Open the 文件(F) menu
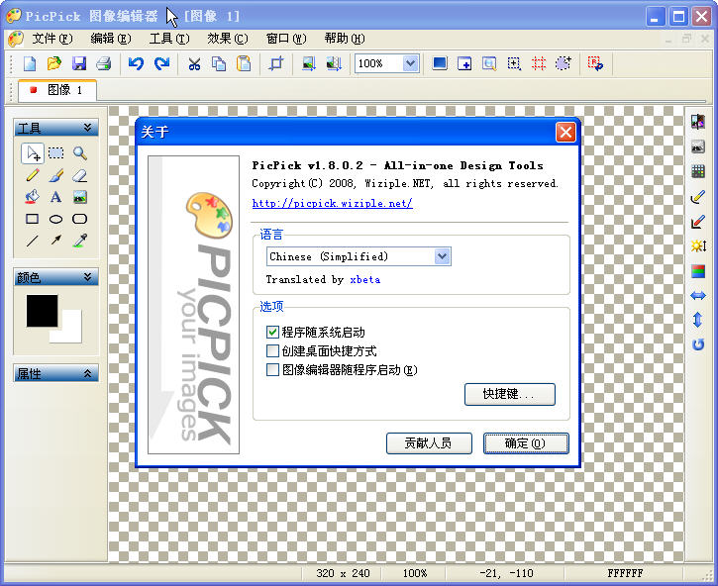This screenshot has height=586, width=718. click(x=52, y=39)
